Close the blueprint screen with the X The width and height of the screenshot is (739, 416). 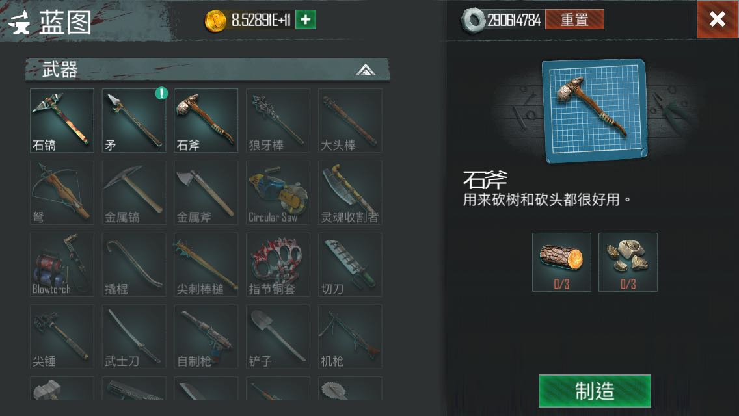pyautogui.click(x=718, y=19)
